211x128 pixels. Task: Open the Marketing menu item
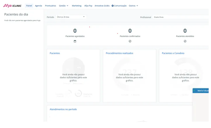[x=77, y=6]
